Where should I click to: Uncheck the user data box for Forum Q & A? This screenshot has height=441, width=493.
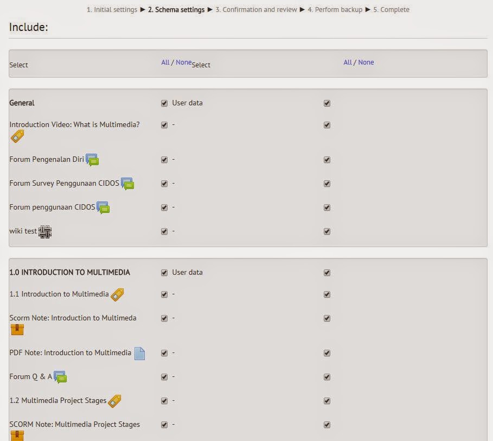click(x=327, y=376)
